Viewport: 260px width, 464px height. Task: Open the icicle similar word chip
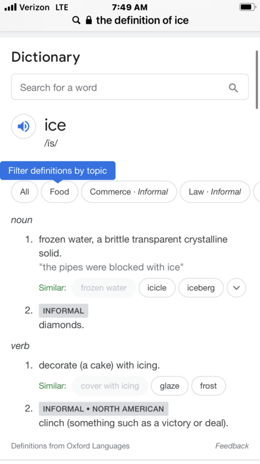point(157,288)
